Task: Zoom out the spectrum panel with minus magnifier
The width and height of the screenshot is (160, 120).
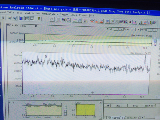Action: 65,114
